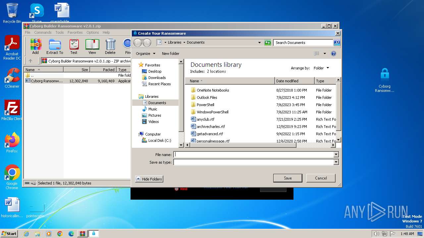424x238 pixels.
Task: Select Local Disk (C:) in navigation pane
Action: click(160, 140)
